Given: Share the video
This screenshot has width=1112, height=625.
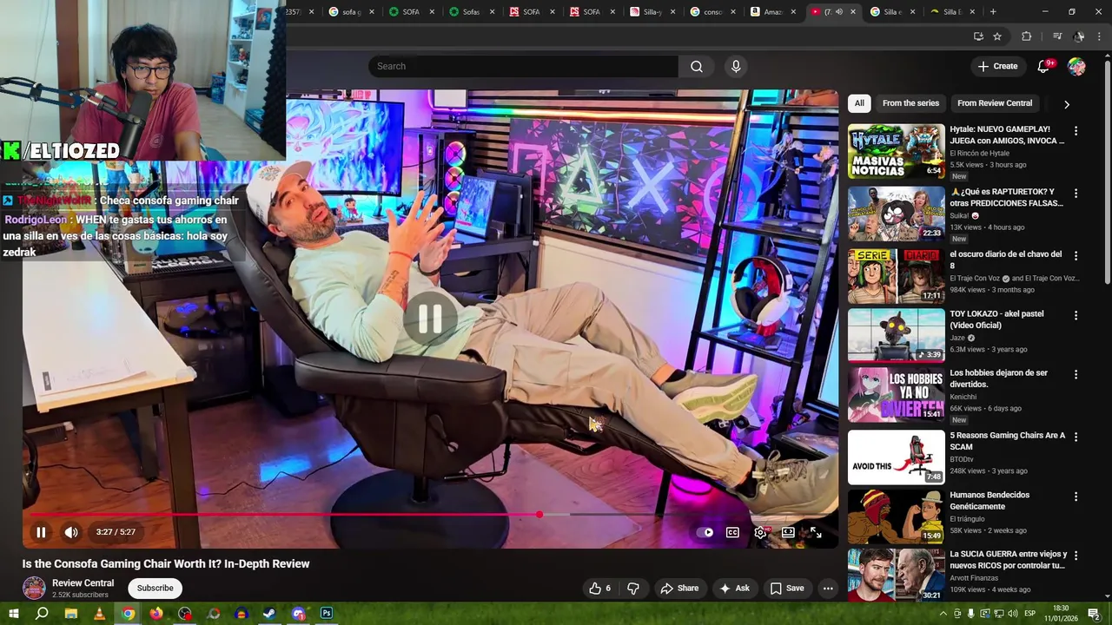Looking at the screenshot, I should [x=678, y=588].
